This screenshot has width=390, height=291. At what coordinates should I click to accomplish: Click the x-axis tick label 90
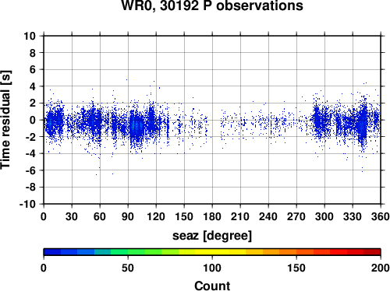click(x=128, y=216)
